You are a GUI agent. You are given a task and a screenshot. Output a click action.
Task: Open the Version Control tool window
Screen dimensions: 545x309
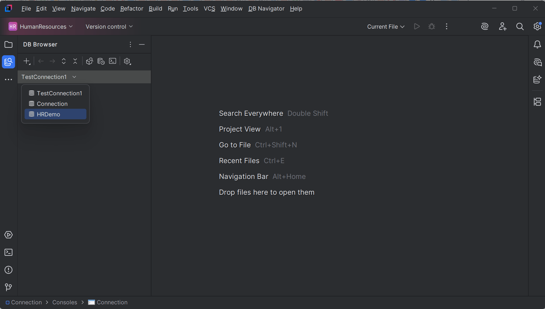8,287
